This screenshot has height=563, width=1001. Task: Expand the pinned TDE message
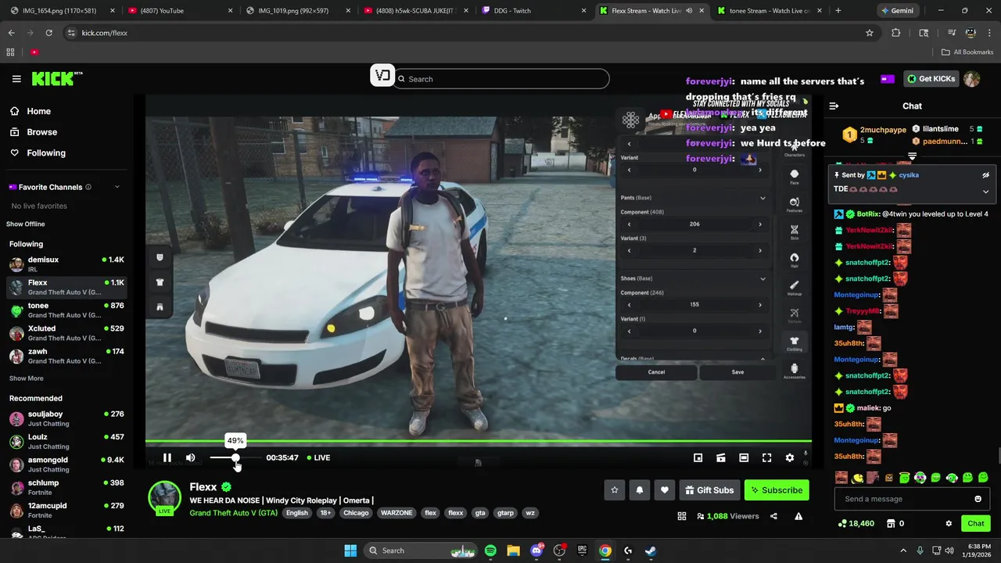pos(985,192)
